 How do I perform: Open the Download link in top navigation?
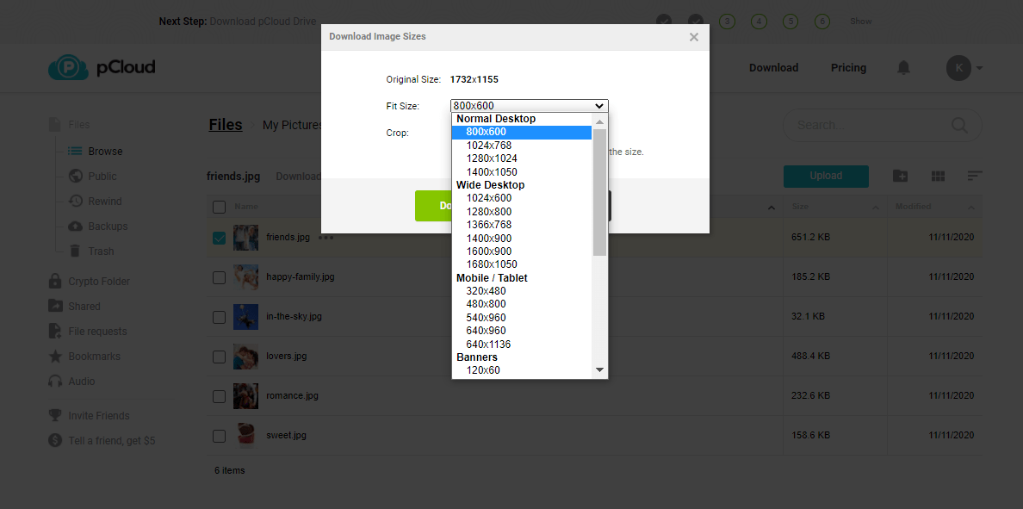(x=774, y=68)
